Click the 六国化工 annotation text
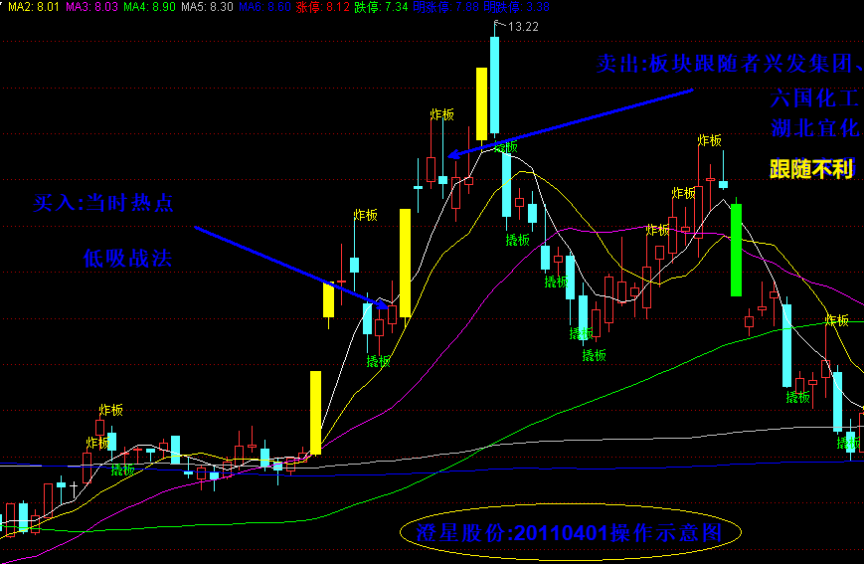 pyautogui.click(x=815, y=98)
